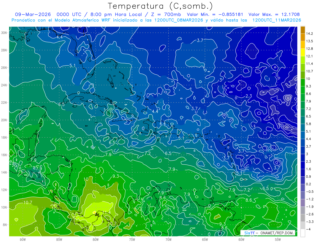Click the '8N' latitude axis label

5,225
